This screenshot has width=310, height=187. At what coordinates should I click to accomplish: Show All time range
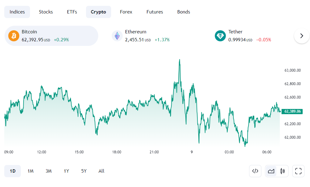point(101,171)
